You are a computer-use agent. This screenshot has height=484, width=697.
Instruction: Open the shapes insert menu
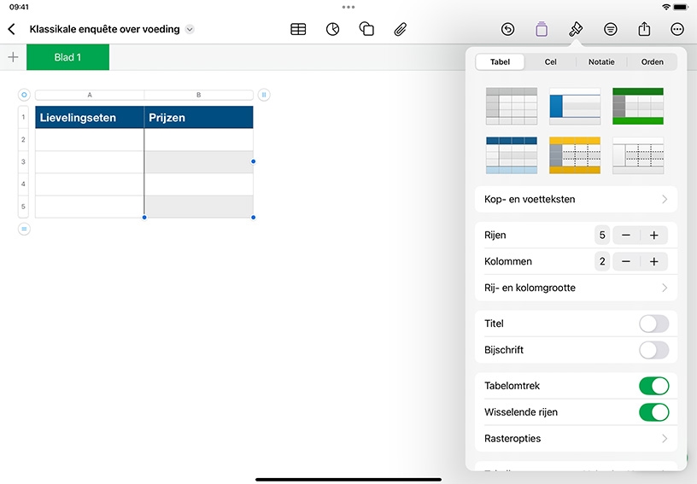click(x=366, y=29)
